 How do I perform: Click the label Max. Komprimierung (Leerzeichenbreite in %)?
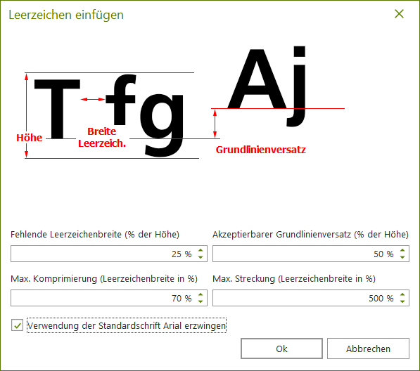(104, 279)
